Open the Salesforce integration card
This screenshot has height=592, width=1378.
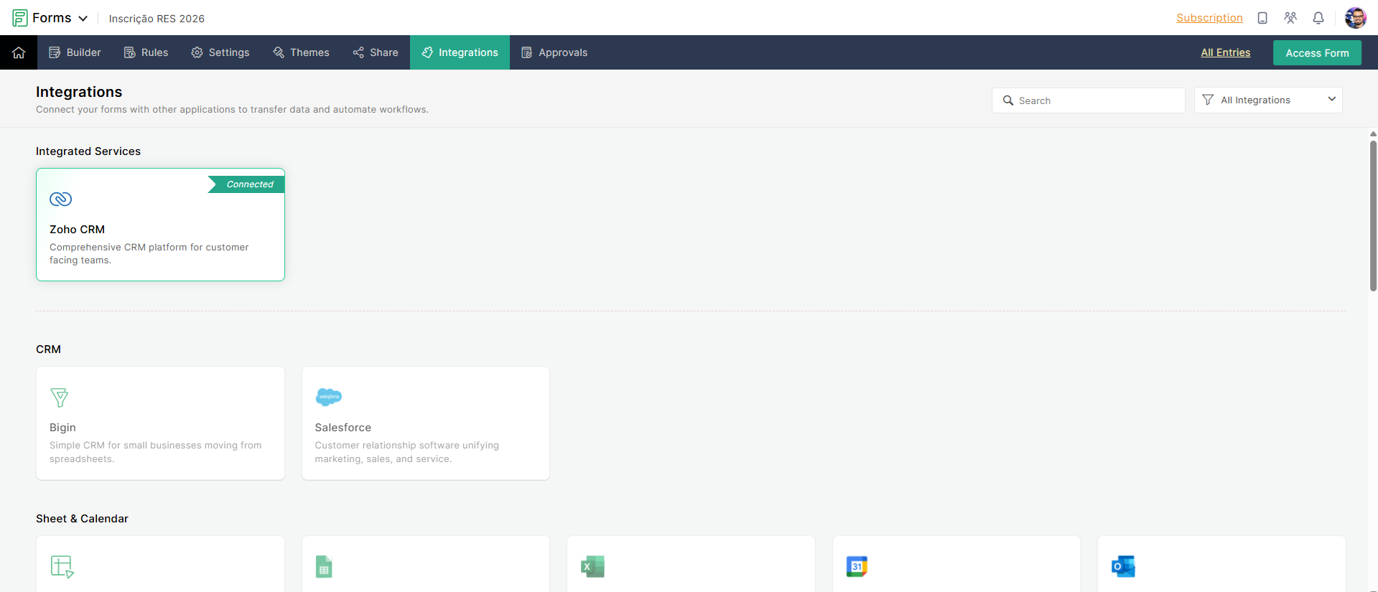[425, 423]
